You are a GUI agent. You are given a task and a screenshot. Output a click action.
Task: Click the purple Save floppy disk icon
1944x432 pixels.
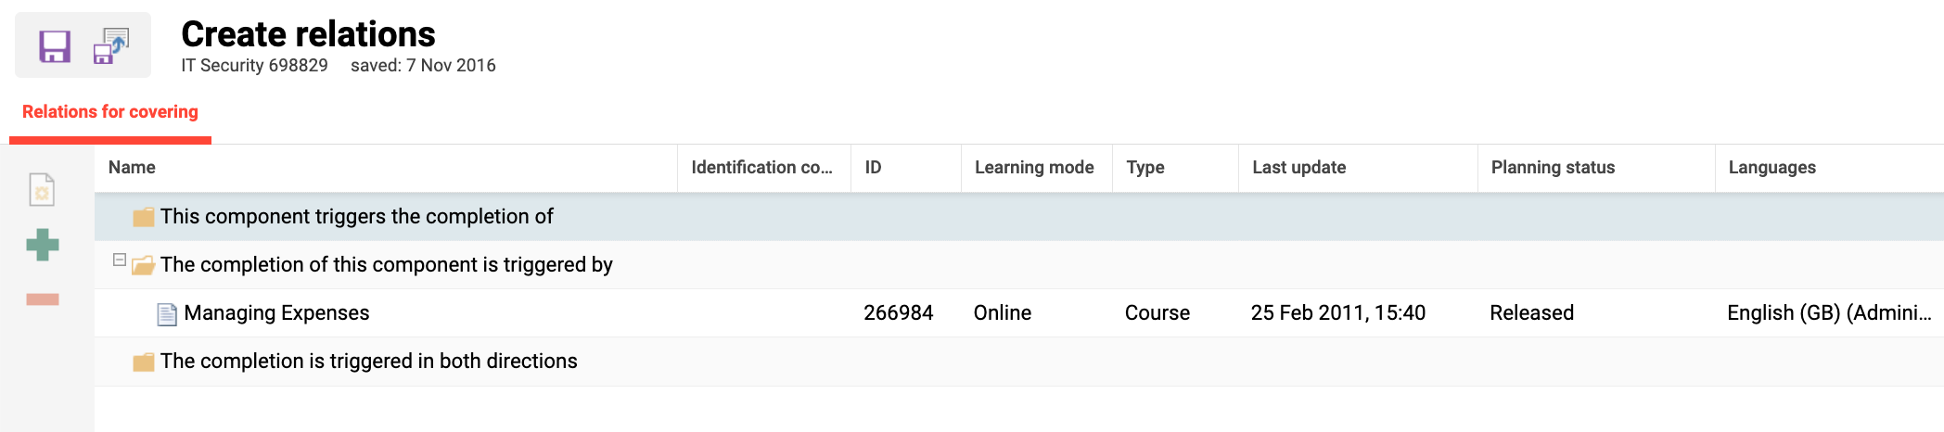pyautogui.click(x=55, y=45)
